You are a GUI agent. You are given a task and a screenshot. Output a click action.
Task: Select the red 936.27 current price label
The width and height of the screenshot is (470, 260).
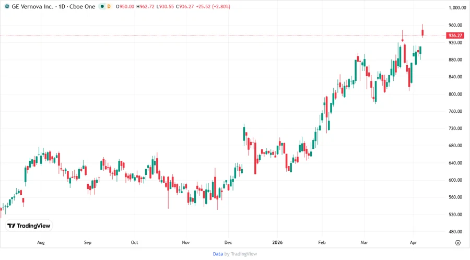(x=455, y=36)
